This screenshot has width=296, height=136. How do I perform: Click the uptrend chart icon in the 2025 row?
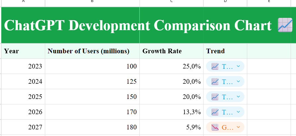(x=215, y=97)
